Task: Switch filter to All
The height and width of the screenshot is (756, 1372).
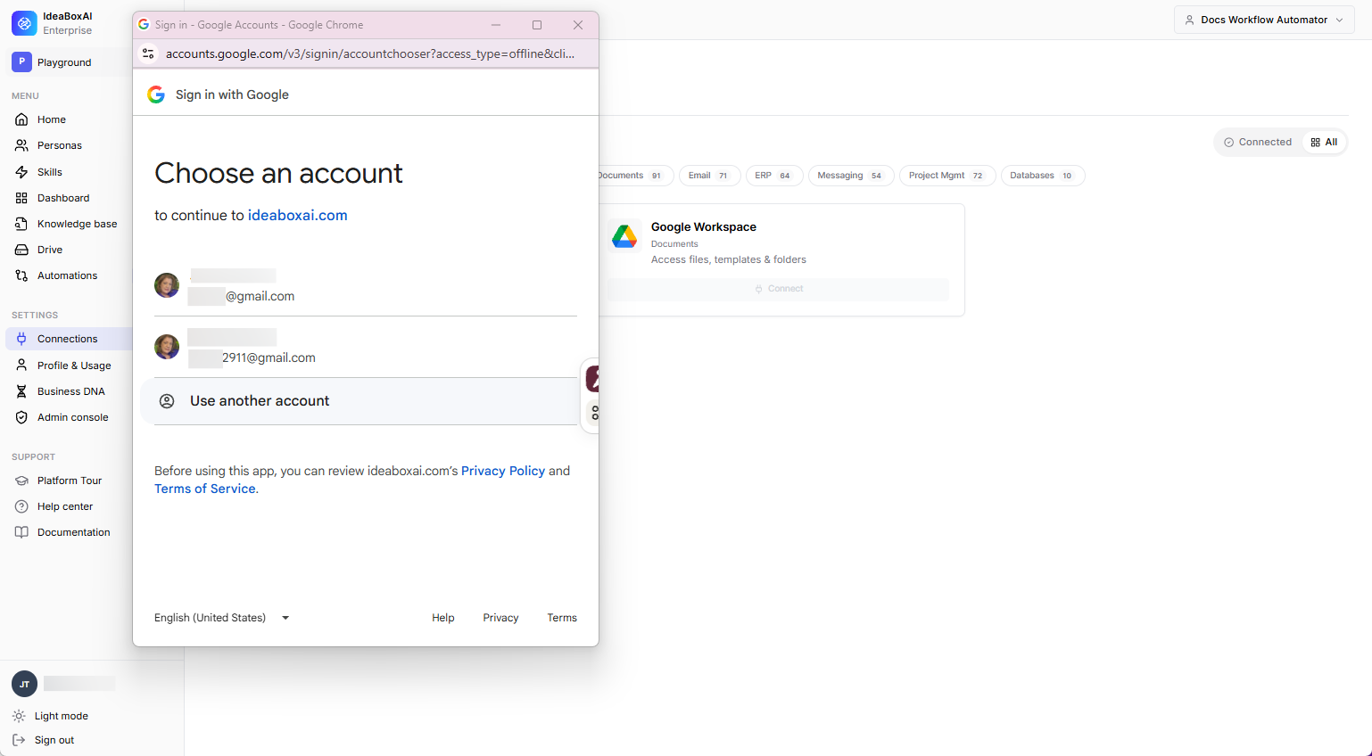Action: click(x=1324, y=142)
